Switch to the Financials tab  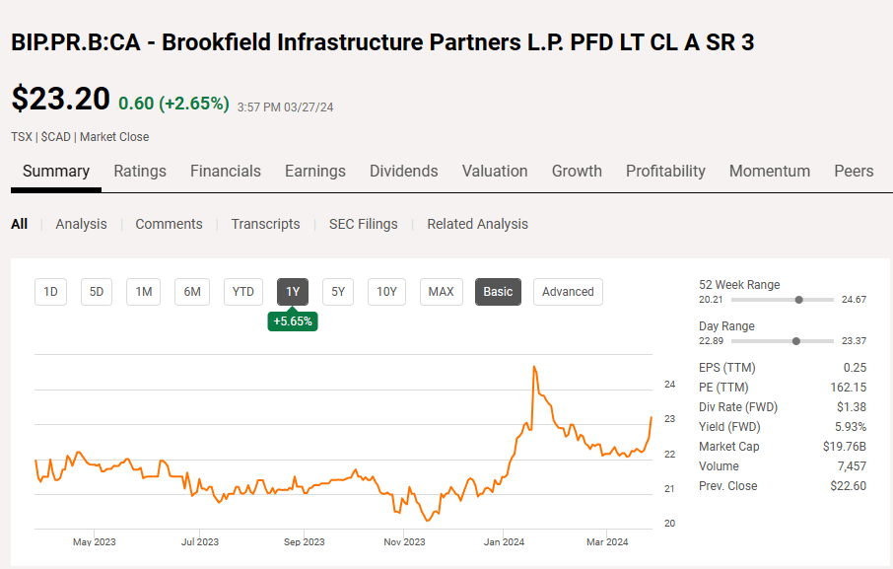pos(225,171)
